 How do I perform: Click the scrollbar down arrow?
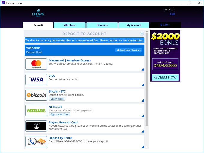click(147, 147)
